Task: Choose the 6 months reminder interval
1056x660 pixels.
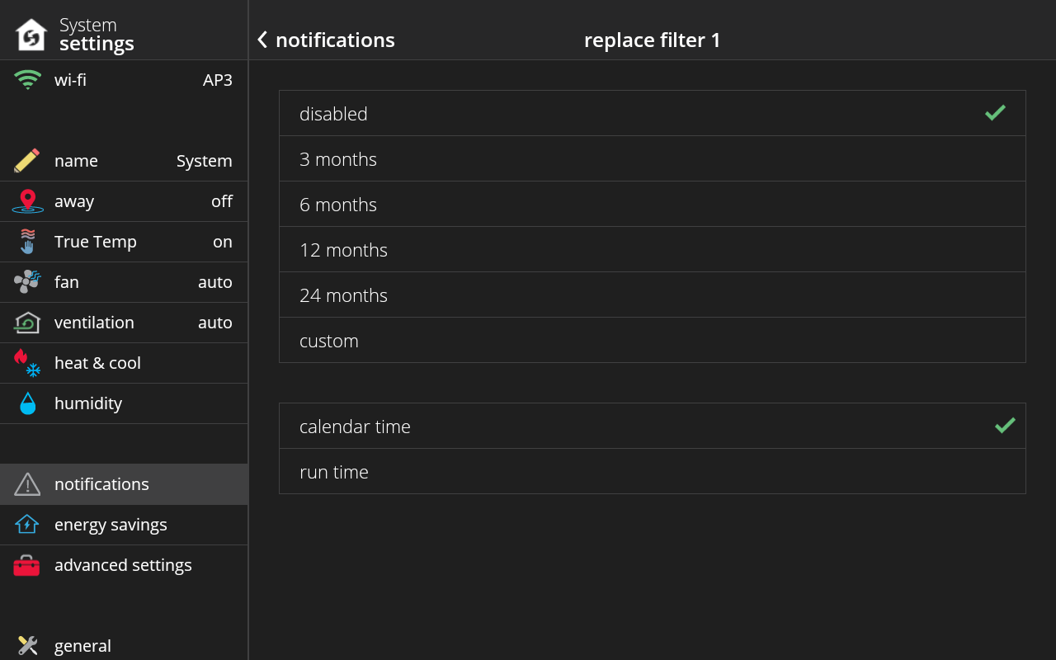Action: coord(653,204)
